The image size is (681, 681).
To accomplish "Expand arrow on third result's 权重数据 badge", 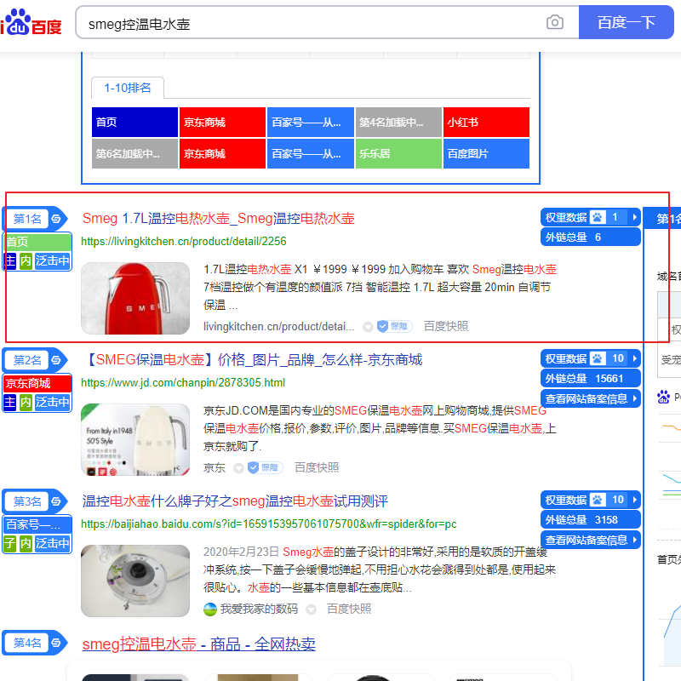I will coord(634,500).
